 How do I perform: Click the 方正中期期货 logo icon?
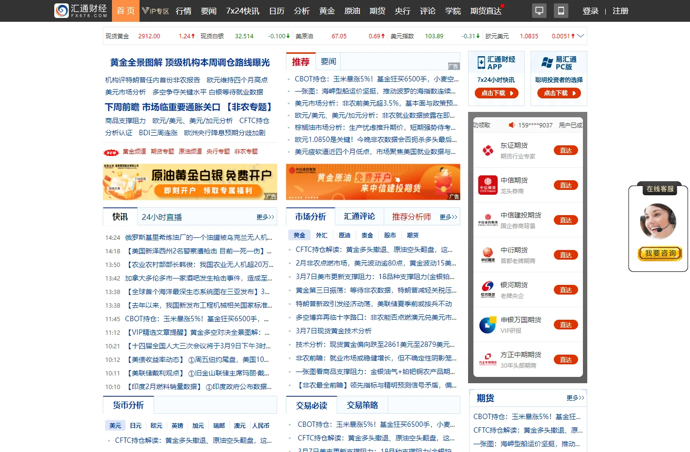(488, 359)
